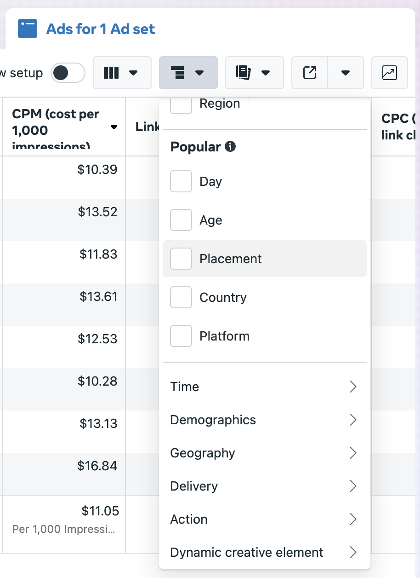
Task: Expand the Demographics submenu
Action: coord(264,420)
